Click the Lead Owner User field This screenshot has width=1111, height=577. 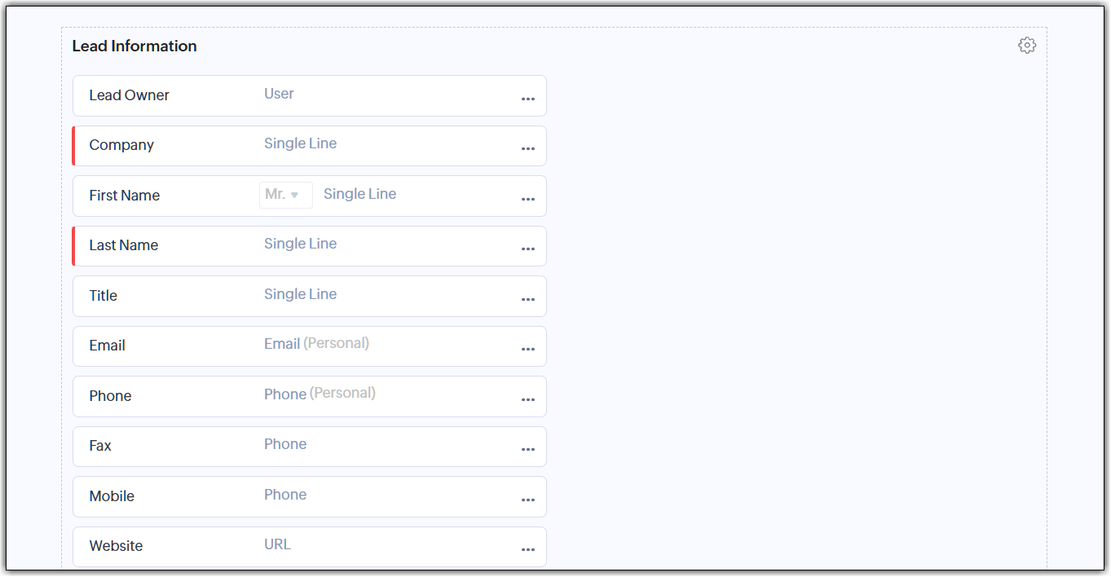(279, 94)
